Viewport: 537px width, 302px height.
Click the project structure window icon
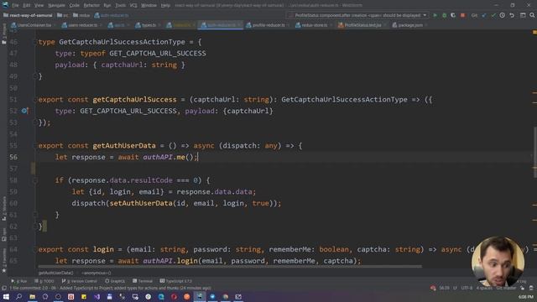(x=523, y=15)
